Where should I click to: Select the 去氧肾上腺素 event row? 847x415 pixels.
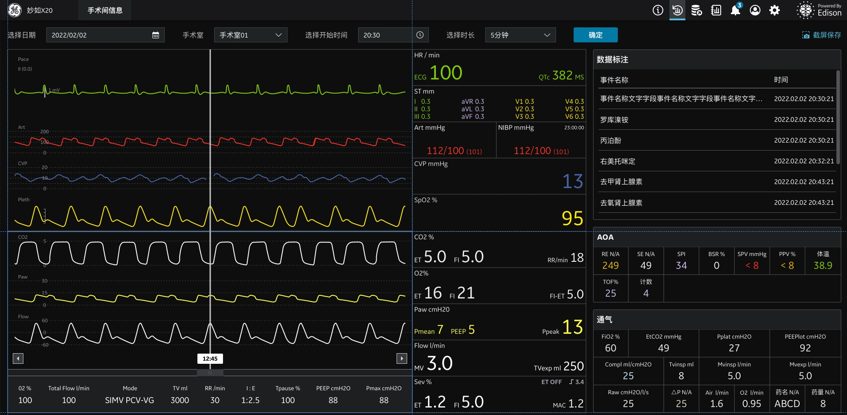tap(717, 203)
